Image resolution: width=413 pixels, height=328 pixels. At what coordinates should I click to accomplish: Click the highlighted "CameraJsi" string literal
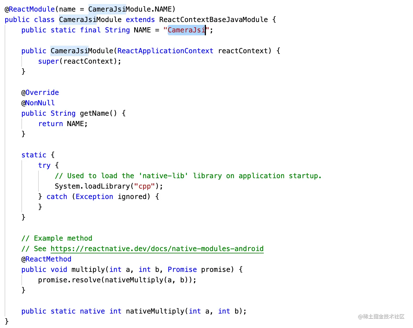[x=187, y=30]
